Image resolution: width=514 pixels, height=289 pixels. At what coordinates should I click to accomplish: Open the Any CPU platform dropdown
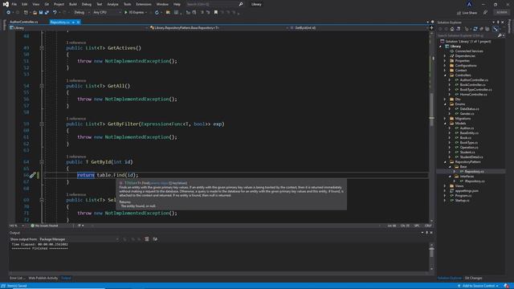coord(107,13)
